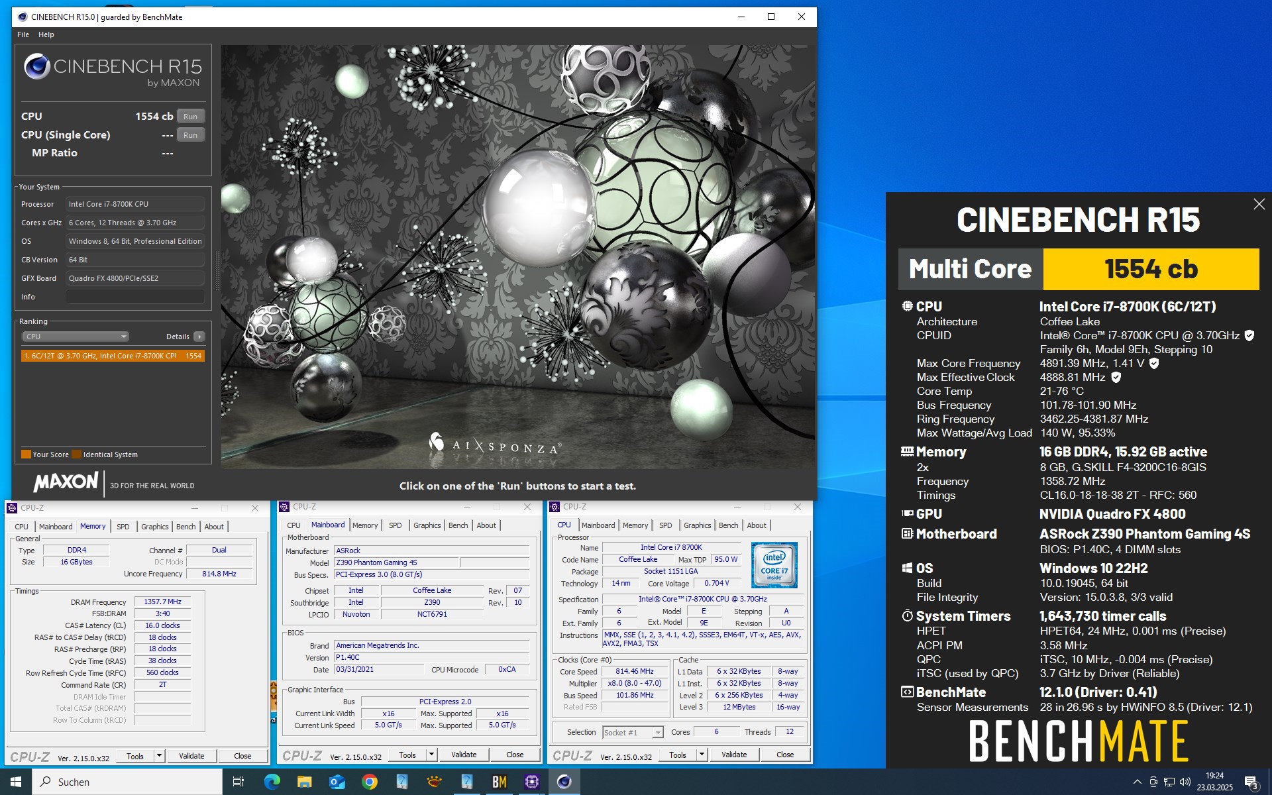Open the XnView eye icon on taskbar
The width and height of the screenshot is (1272, 795).
434,782
